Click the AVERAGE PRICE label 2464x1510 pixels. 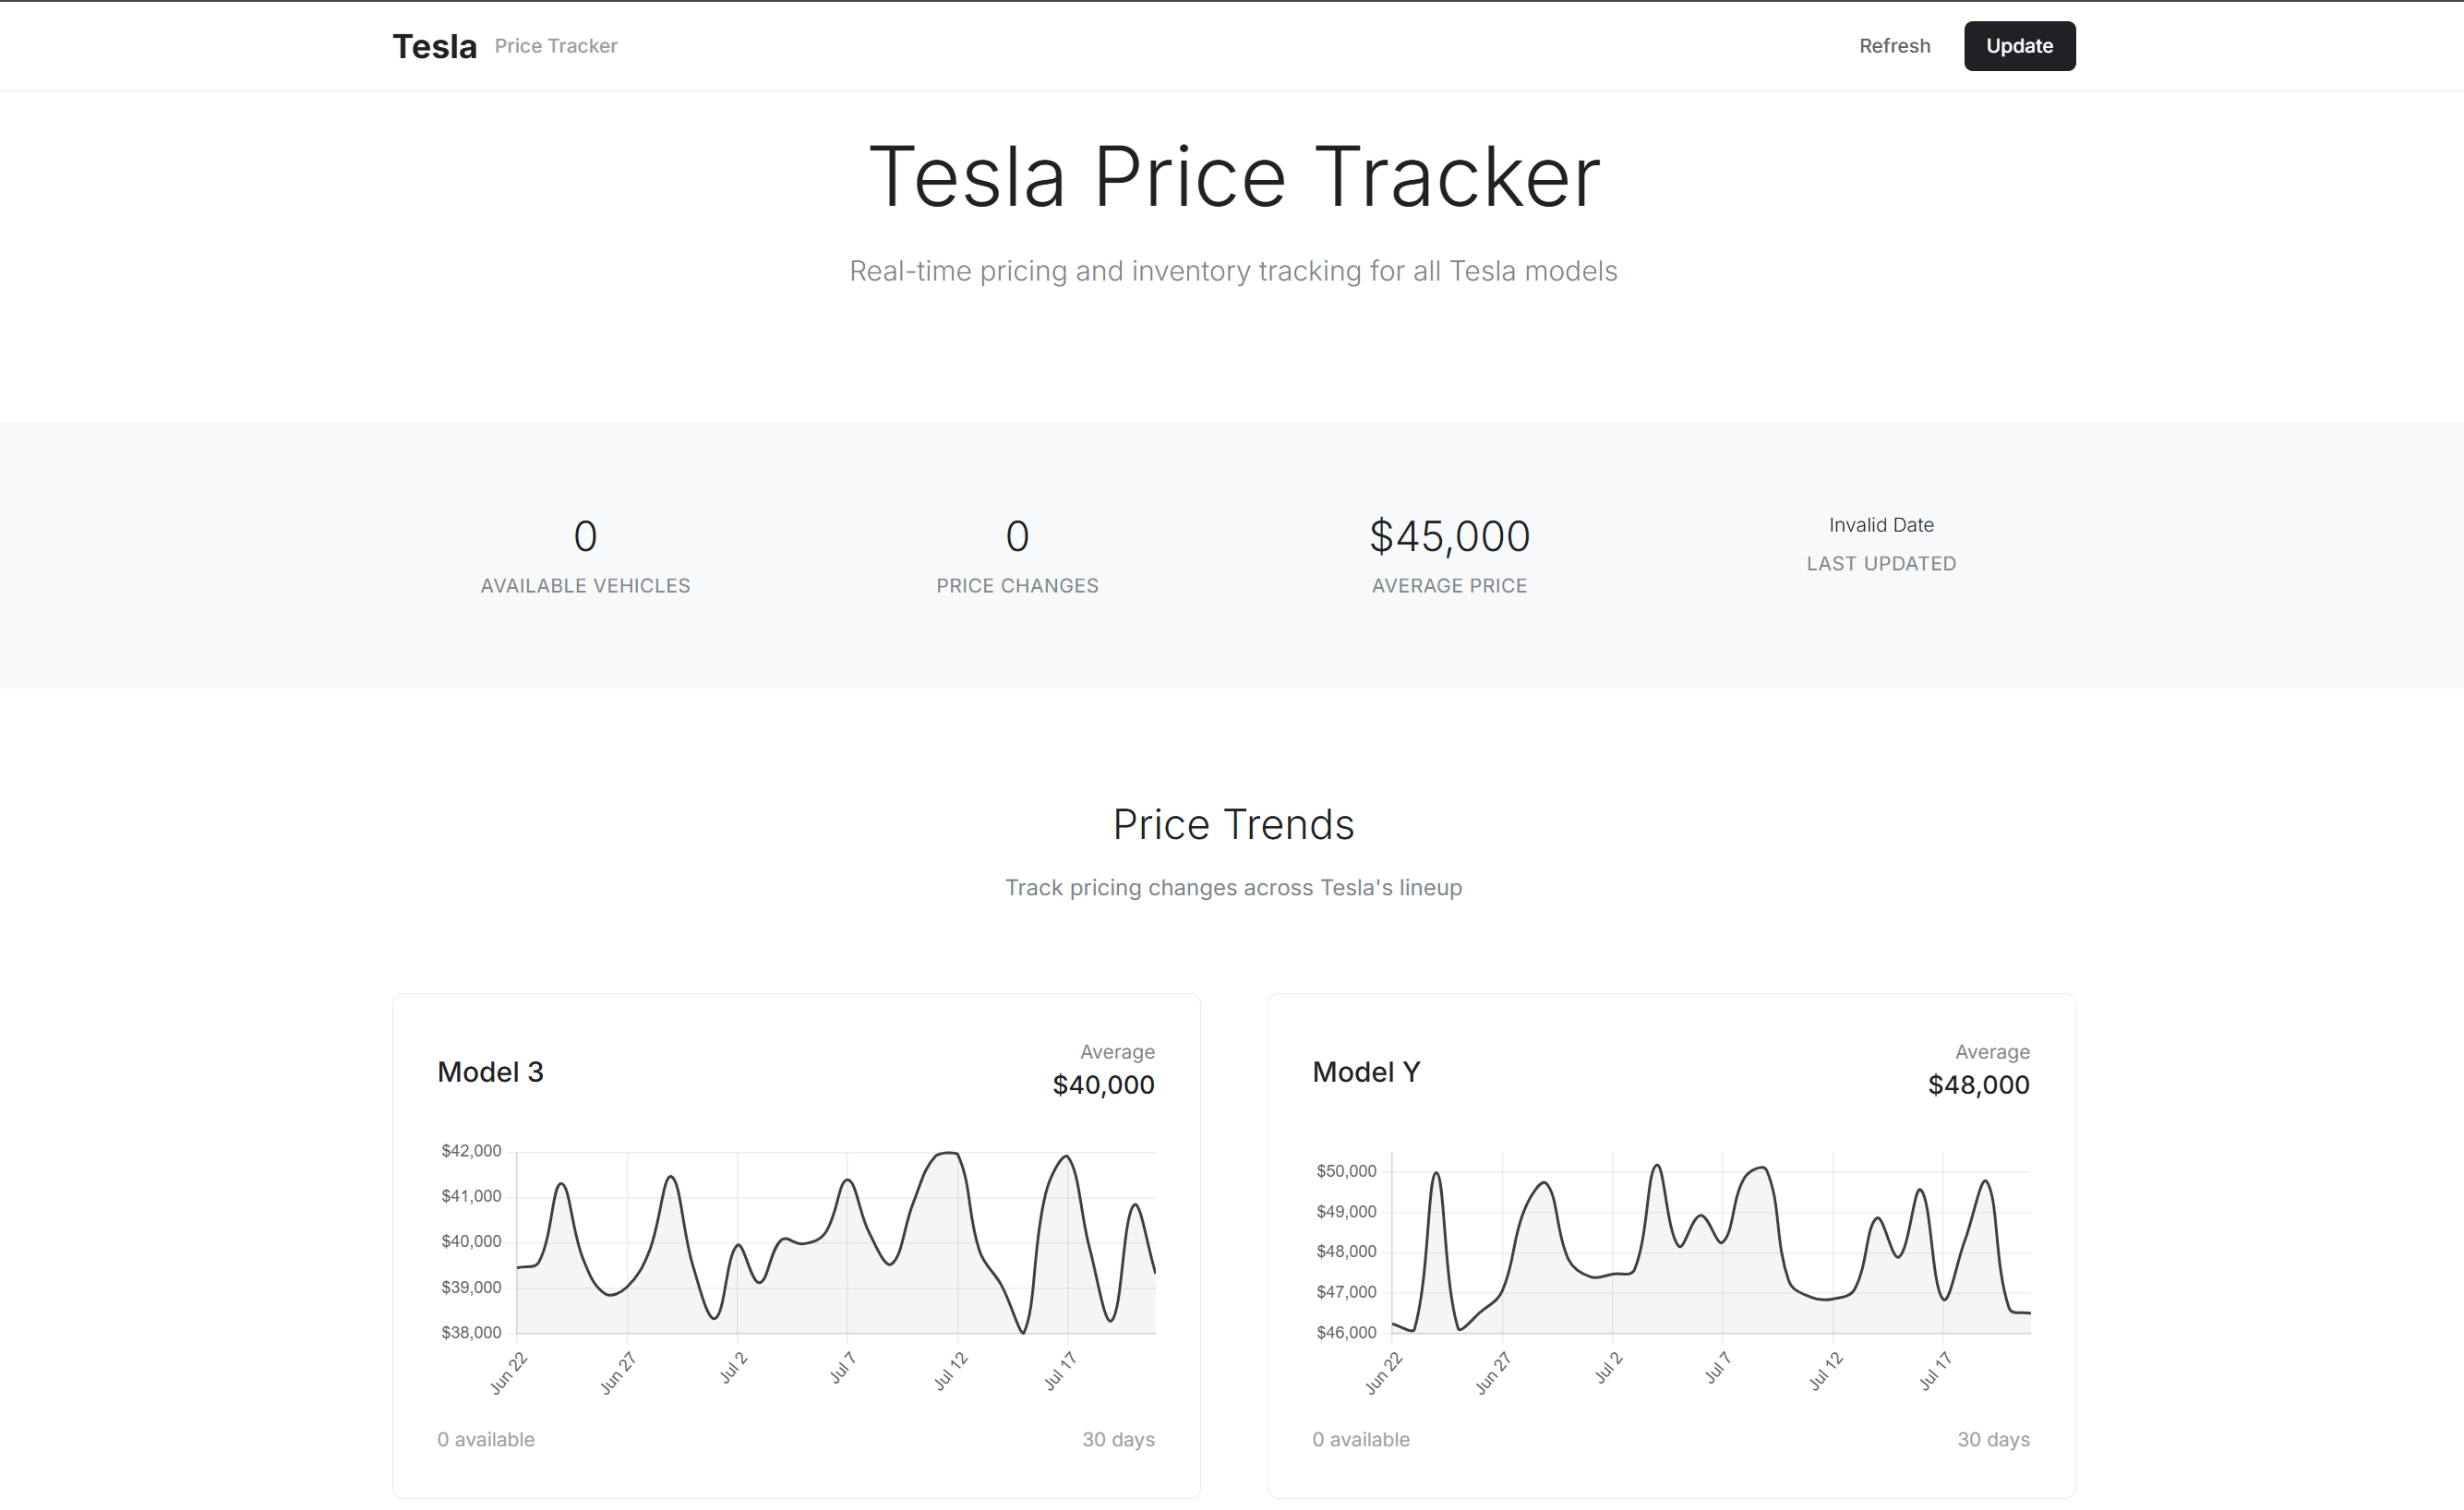[x=1449, y=586]
